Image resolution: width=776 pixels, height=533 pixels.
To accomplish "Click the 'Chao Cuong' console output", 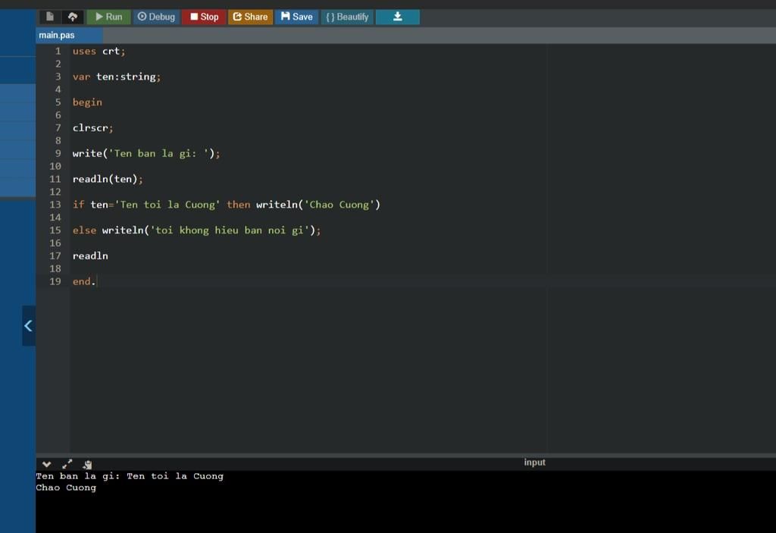I will 66,488.
